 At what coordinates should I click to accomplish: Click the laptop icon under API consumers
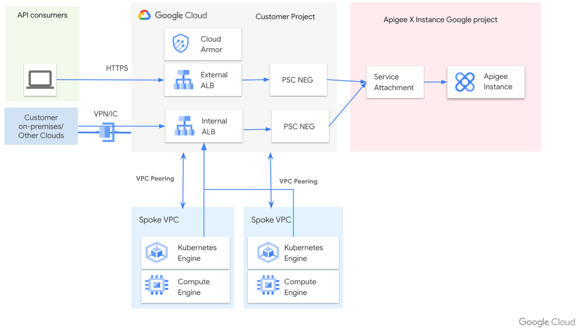coord(40,80)
